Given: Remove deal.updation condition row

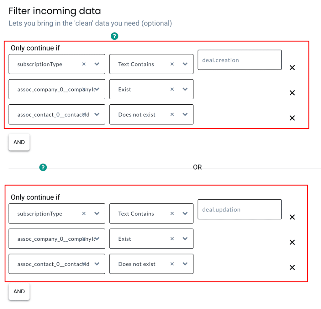Looking at the screenshot, I should [x=292, y=217].
